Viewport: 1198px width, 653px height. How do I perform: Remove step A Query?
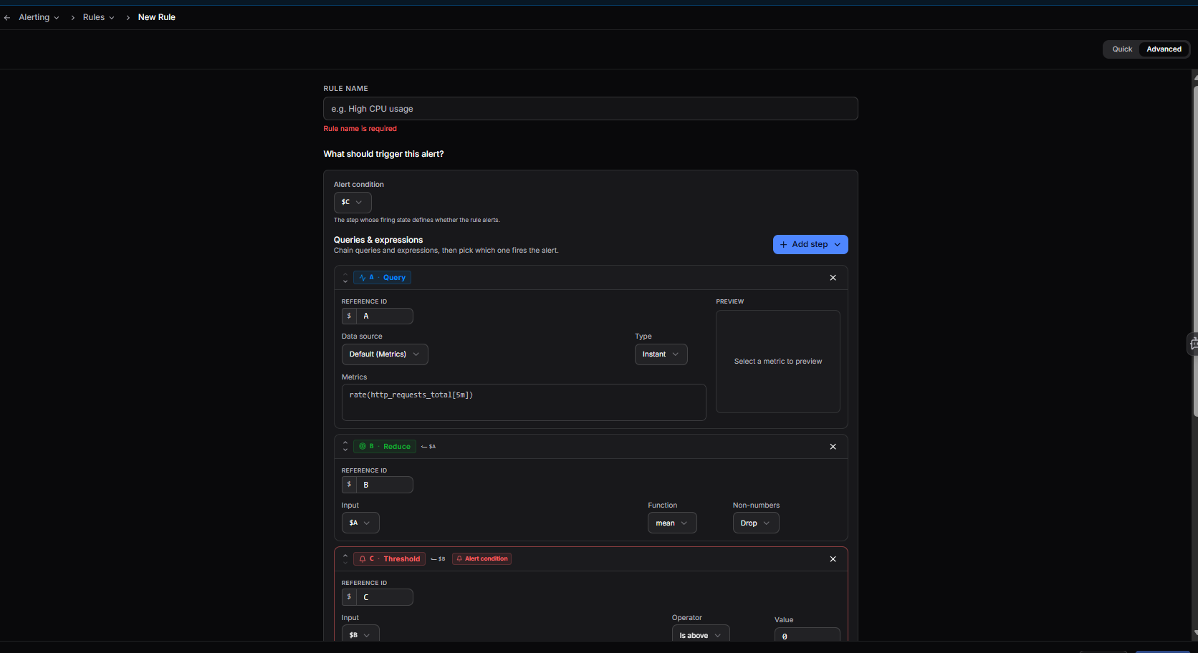pos(833,278)
